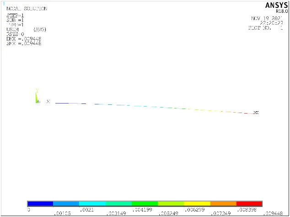This screenshot has height=217, width=290.
Task: Click the yellow legend color band
Action: tap(197, 203)
